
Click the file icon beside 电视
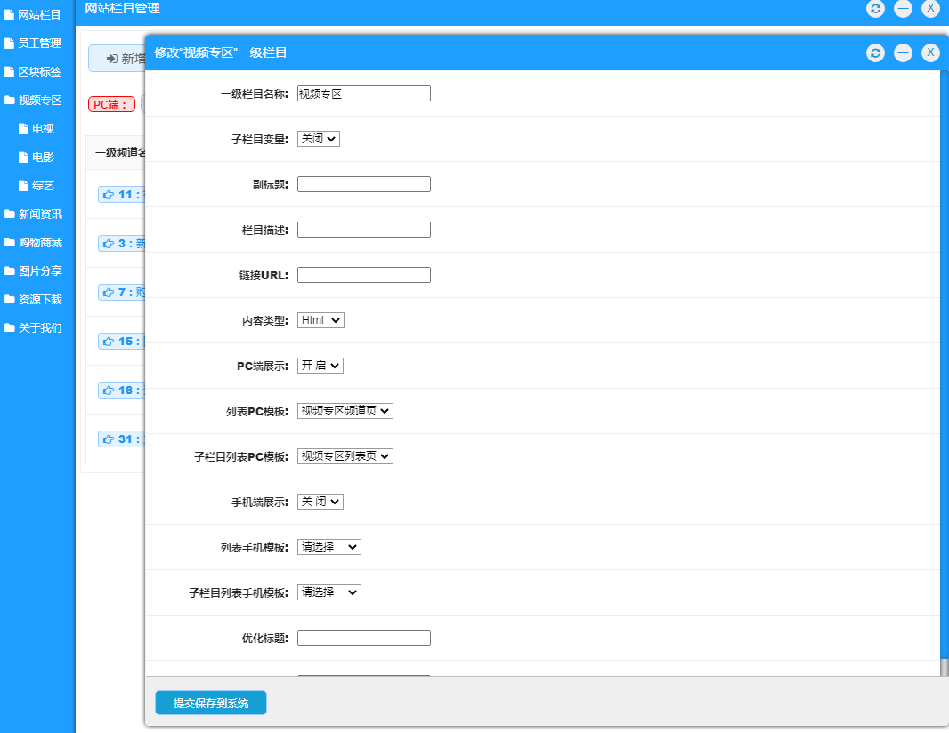(x=24, y=128)
